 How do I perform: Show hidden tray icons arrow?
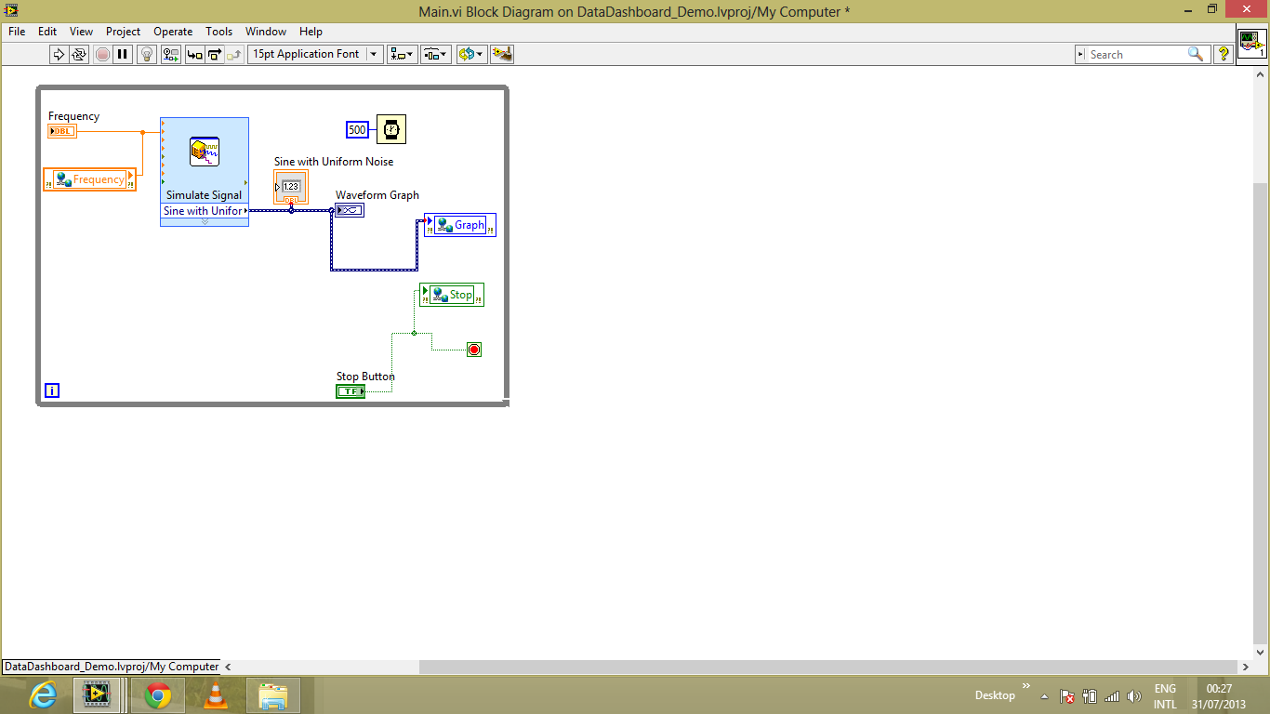click(x=1044, y=695)
